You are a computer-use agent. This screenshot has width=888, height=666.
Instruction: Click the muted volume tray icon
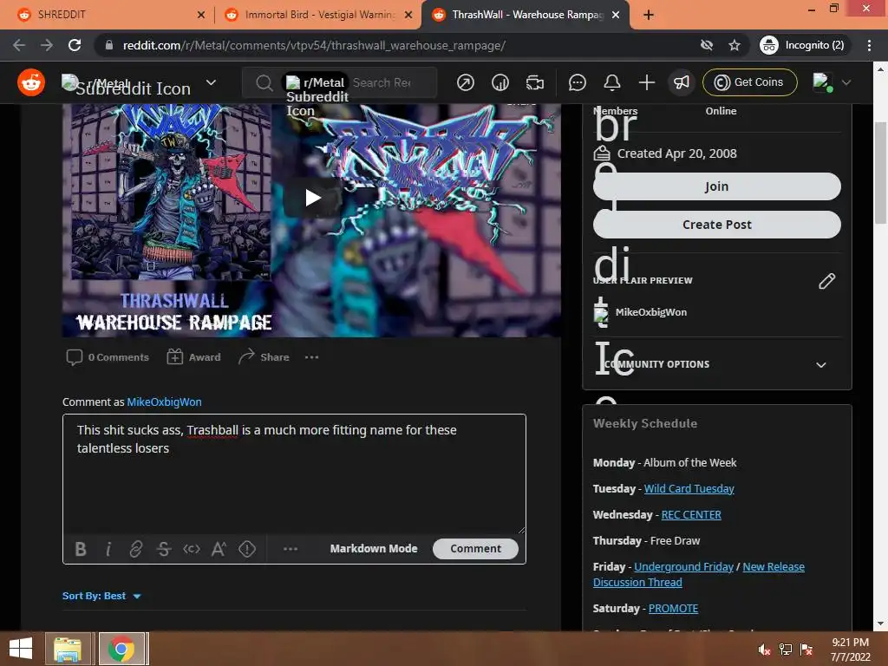point(764,650)
